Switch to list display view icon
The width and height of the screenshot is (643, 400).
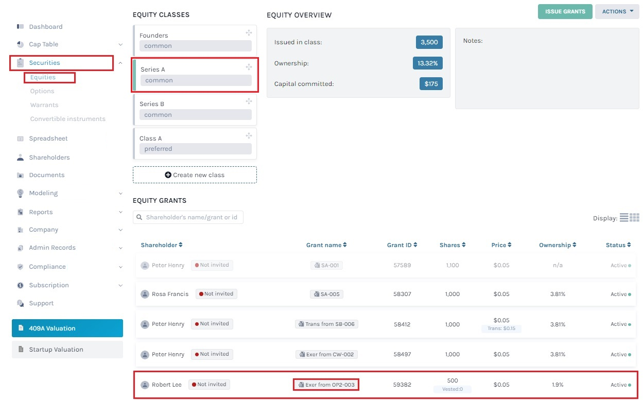pos(623,218)
